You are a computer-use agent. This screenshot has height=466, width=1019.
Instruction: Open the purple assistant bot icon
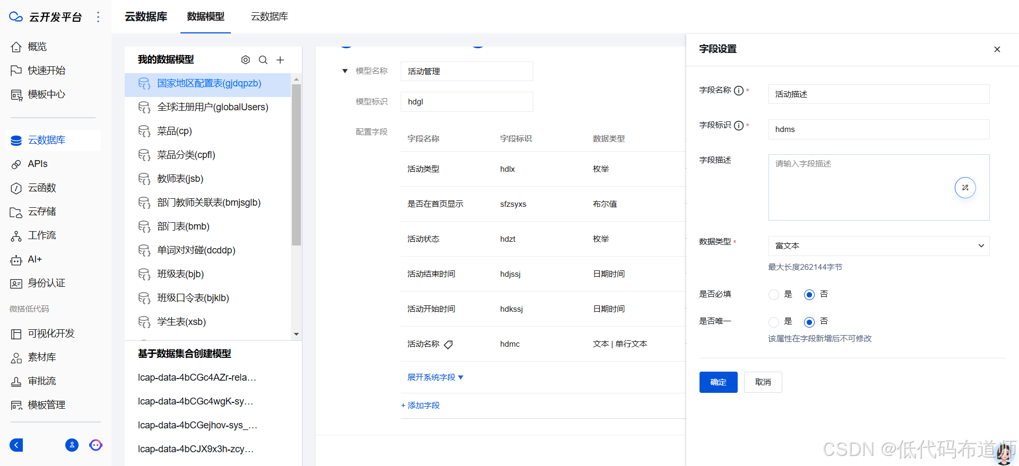pos(96,445)
